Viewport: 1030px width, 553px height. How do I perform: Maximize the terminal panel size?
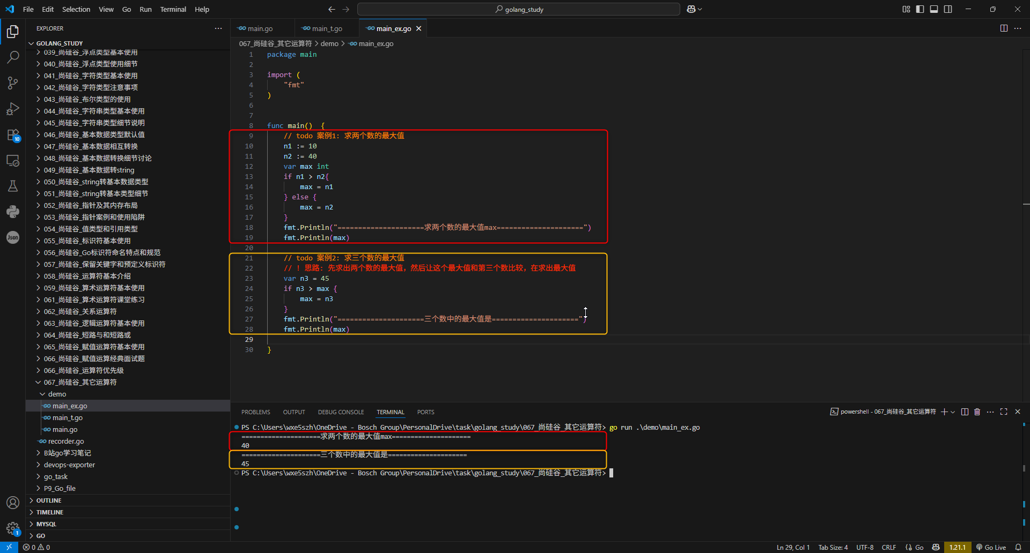[1004, 412]
